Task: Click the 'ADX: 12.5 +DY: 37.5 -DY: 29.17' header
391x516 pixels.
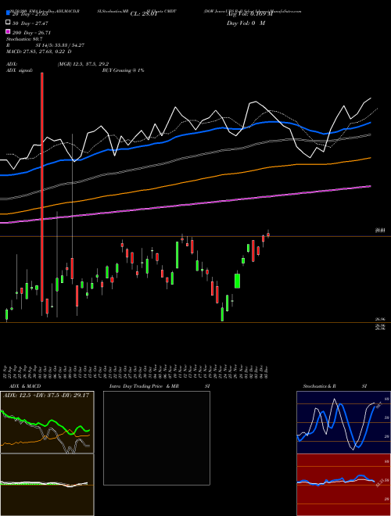Action: (46, 396)
